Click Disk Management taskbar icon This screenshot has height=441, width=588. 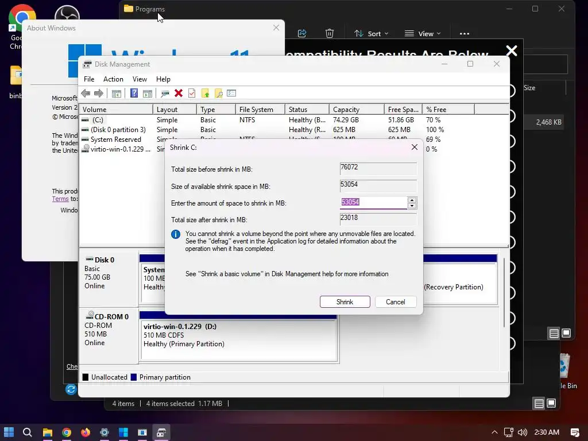[x=161, y=432]
